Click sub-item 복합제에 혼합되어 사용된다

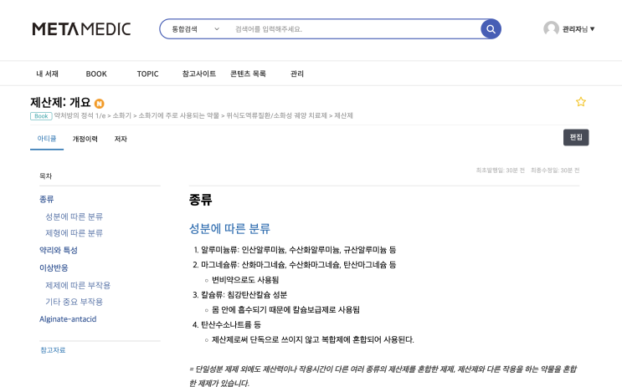point(312,340)
